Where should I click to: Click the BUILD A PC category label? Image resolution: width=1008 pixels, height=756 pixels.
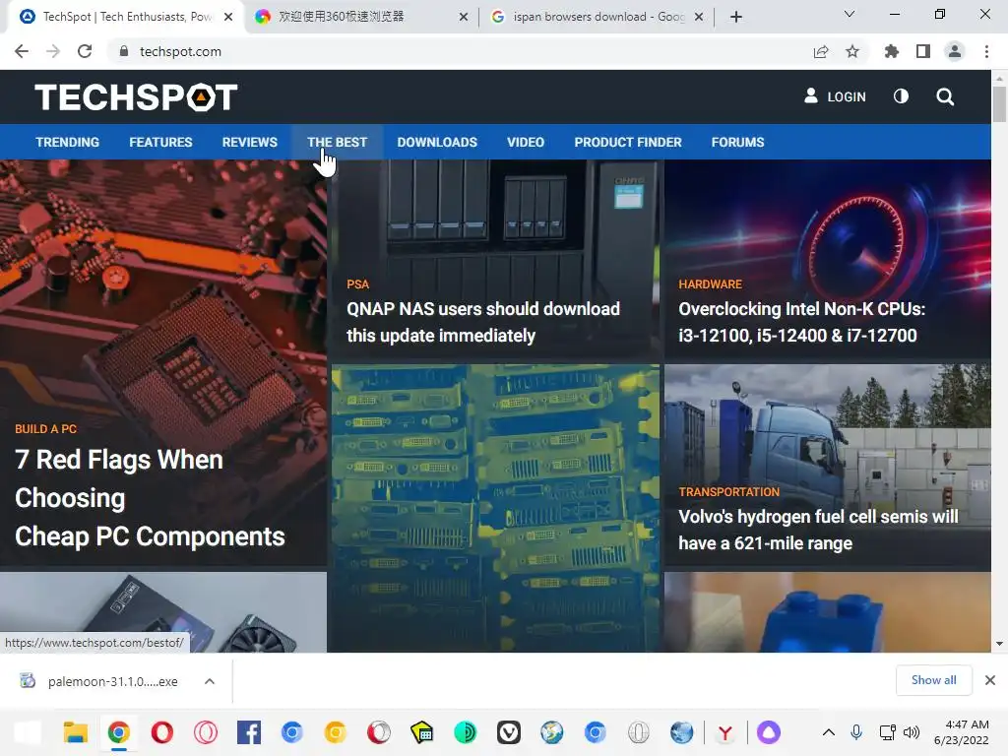click(45, 429)
